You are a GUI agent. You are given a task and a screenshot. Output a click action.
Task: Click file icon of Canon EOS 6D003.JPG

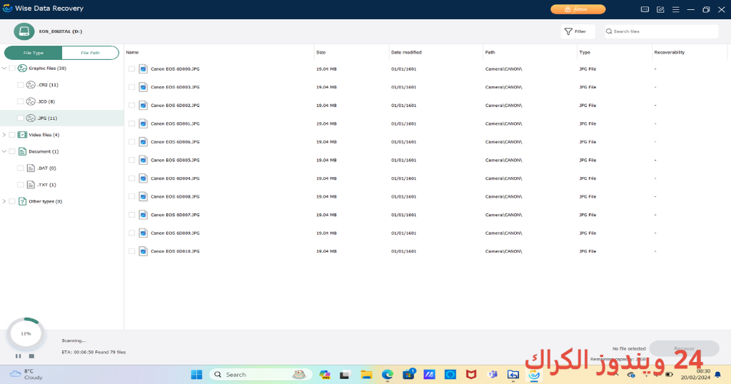(143, 87)
